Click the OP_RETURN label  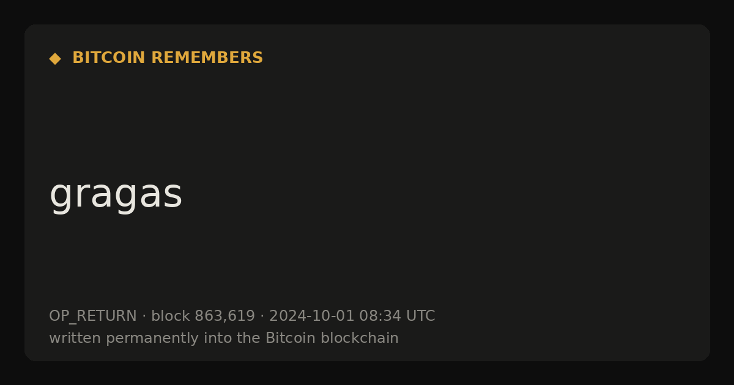coord(93,317)
